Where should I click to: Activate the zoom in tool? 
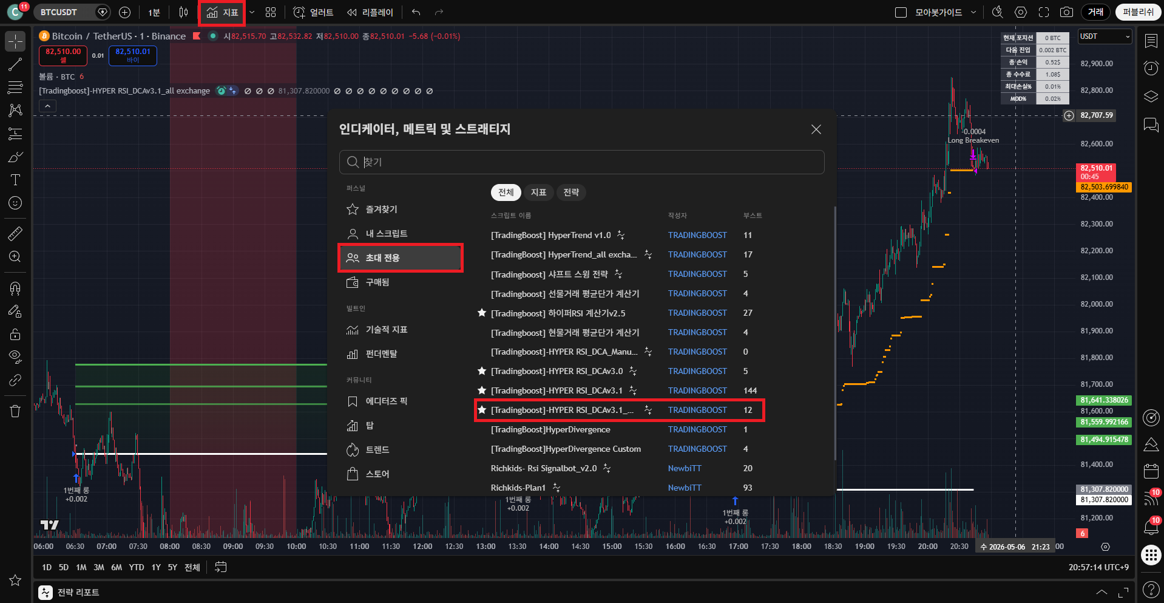click(x=15, y=256)
